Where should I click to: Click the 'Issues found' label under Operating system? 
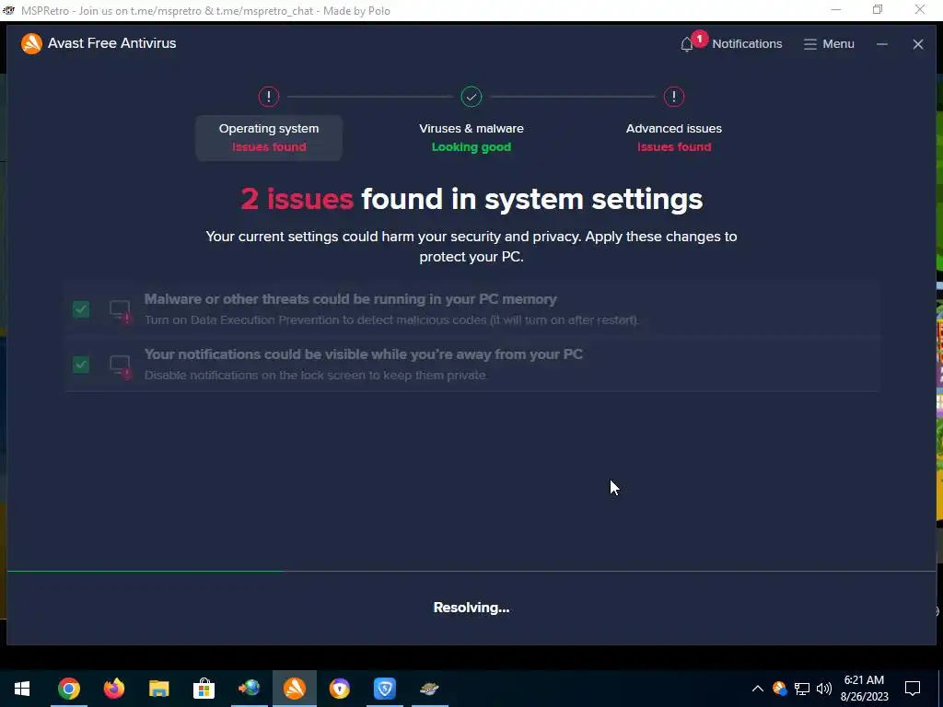coord(269,146)
